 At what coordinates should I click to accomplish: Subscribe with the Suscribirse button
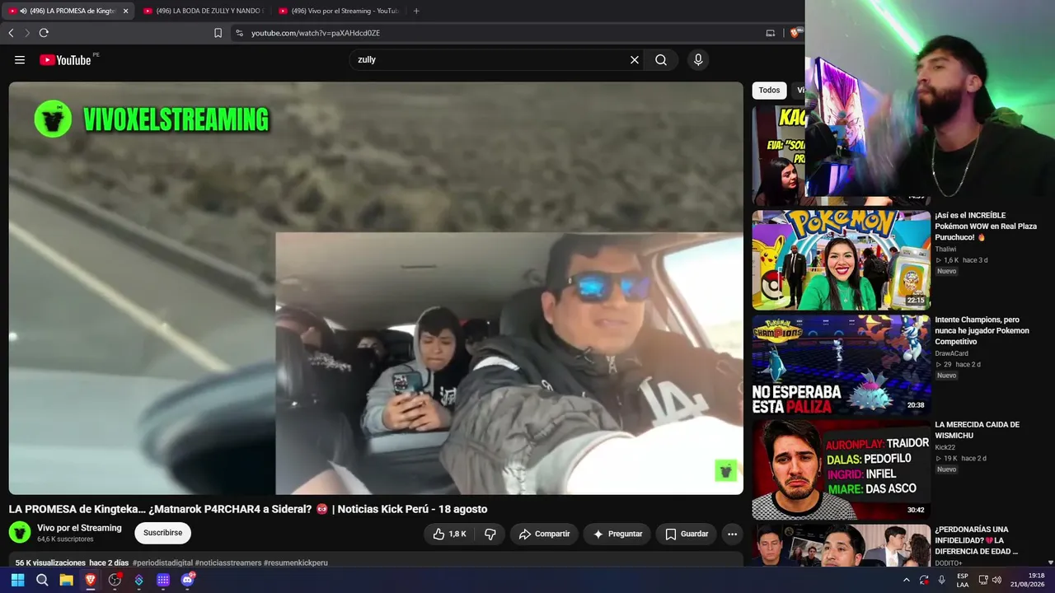click(x=162, y=533)
